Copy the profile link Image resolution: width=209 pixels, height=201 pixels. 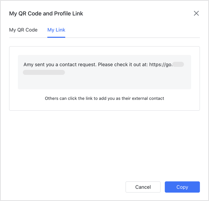click(x=182, y=187)
